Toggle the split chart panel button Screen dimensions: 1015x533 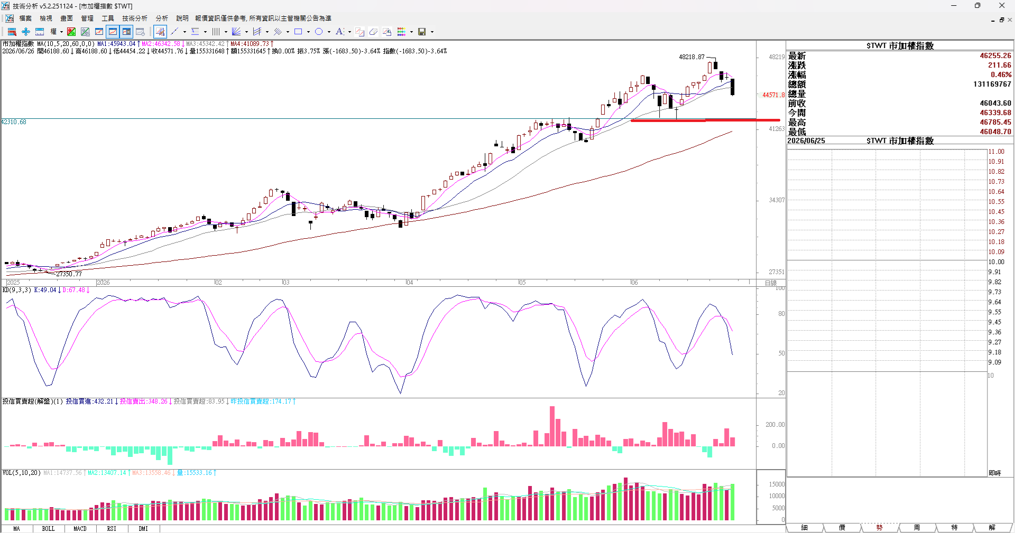pos(126,32)
